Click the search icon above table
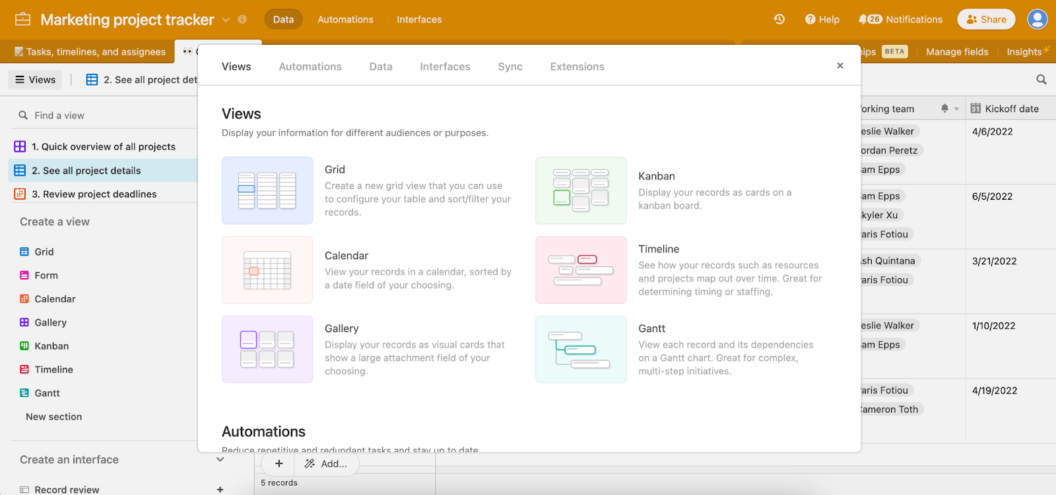 click(1041, 80)
